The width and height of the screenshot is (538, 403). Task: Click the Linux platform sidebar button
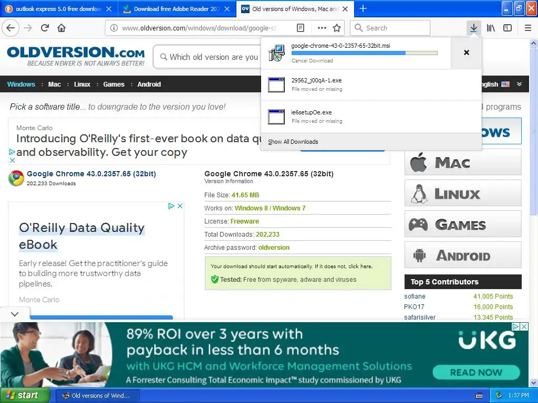[x=463, y=193]
